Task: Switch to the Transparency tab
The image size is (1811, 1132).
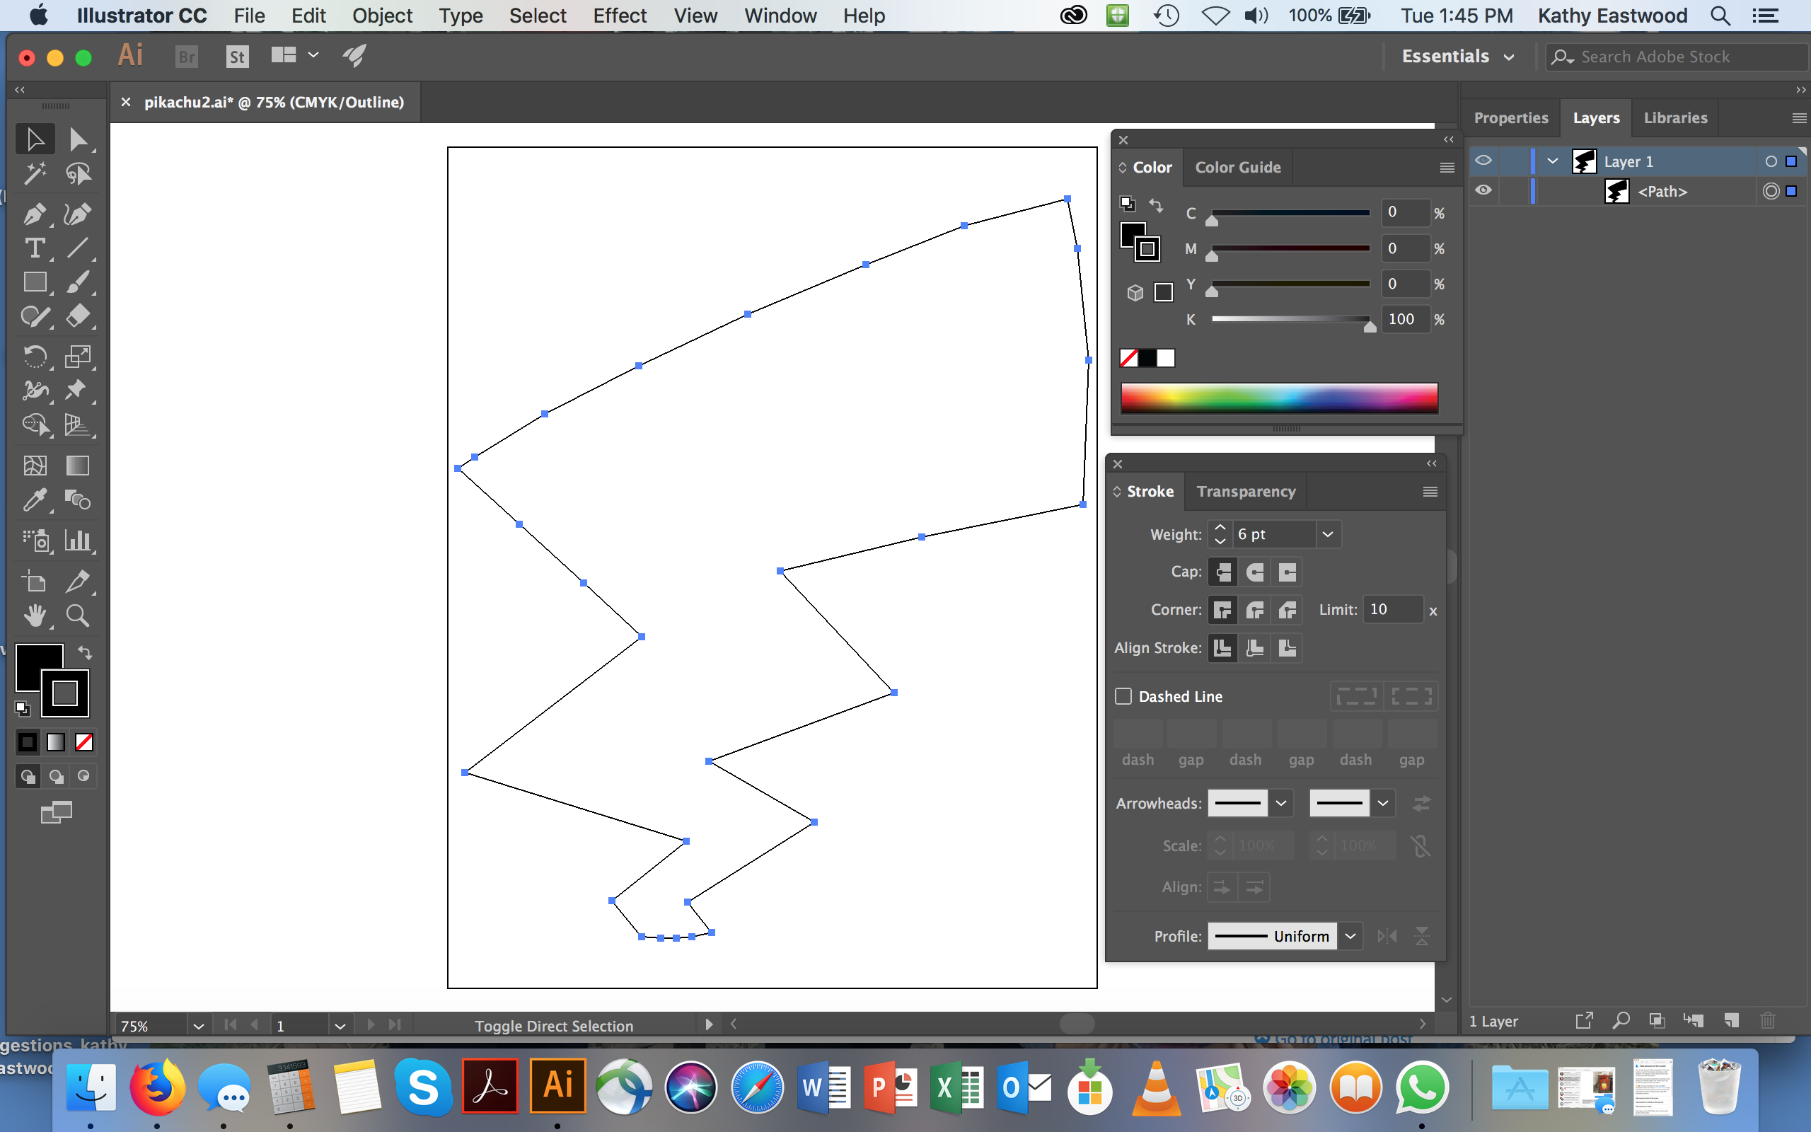Action: [1246, 492]
